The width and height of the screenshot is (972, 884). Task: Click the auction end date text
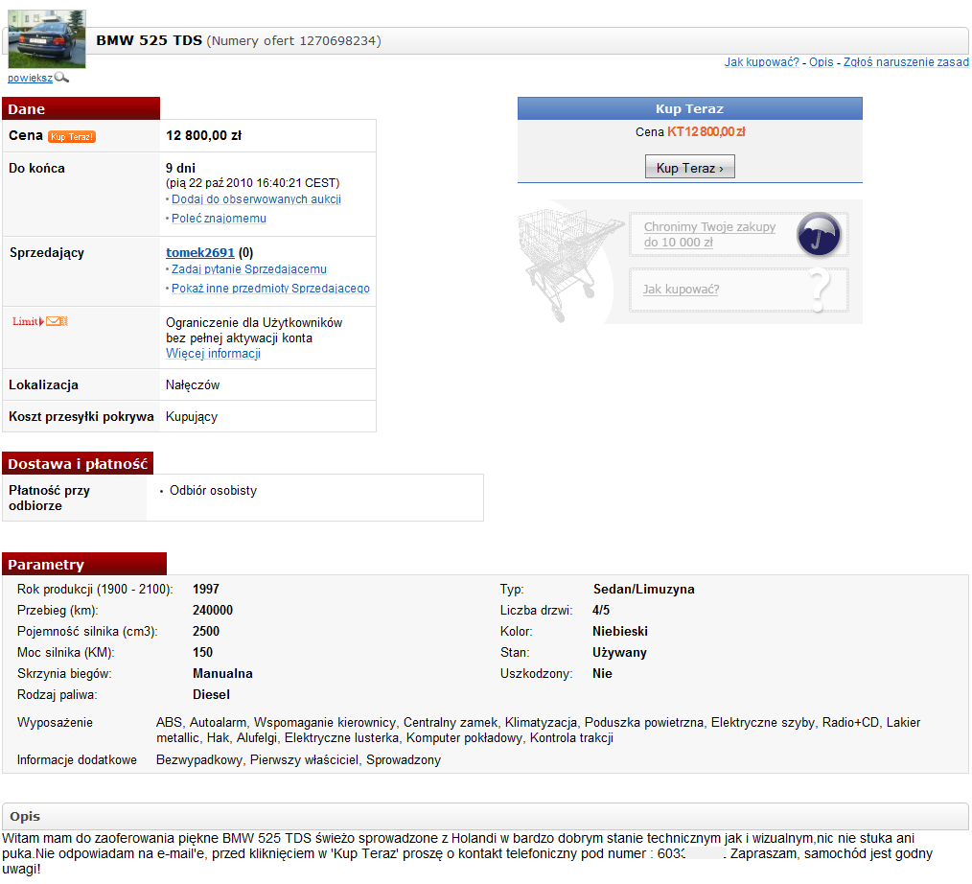tap(253, 183)
